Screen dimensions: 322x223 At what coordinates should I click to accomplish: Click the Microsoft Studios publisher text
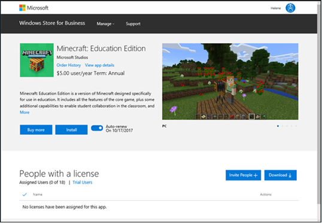[x=72, y=58]
